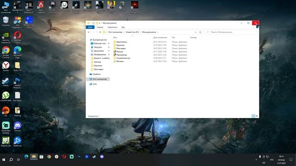Viewport: 296px width, 166px height.
Task: Open customize quick access toolbar dropdown
Action: point(100,23)
